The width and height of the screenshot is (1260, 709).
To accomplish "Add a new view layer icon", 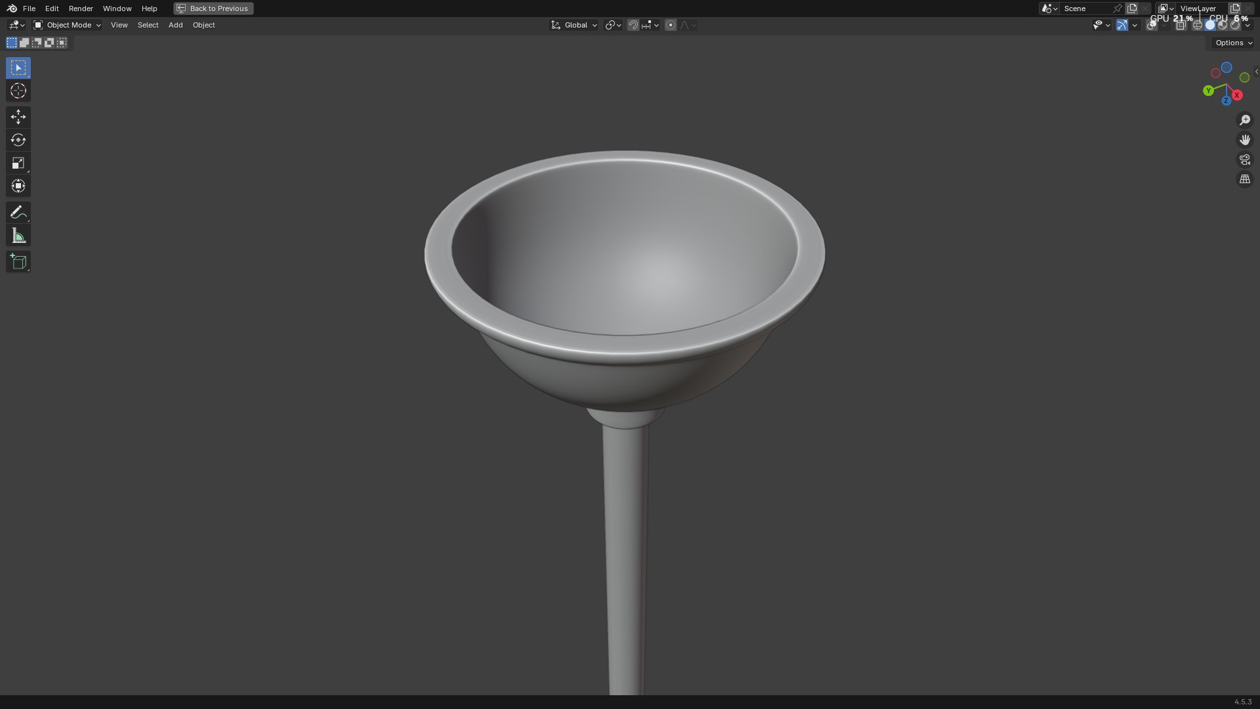I will click(1235, 9).
